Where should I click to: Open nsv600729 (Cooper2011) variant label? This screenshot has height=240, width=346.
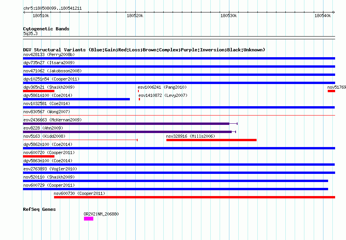pyautogui.click(x=49, y=185)
